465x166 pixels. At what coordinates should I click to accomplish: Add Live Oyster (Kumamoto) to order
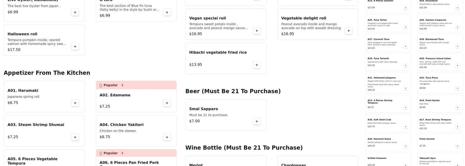click(x=75, y=12)
